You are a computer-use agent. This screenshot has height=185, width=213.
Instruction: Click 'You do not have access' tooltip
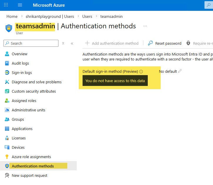coord(115,81)
